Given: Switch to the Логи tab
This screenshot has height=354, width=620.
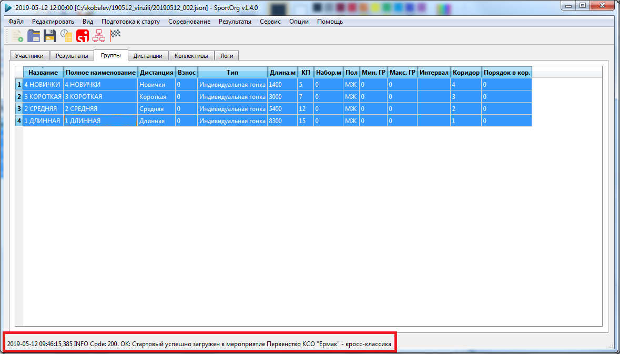Looking at the screenshot, I should (x=227, y=56).
